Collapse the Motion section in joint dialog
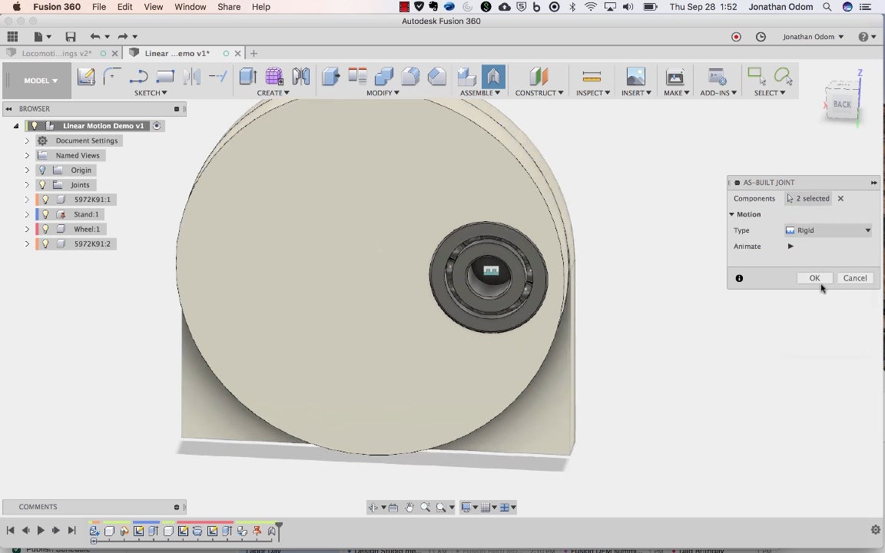 [731, 214]
